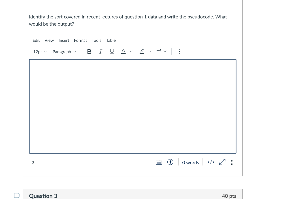Apply italic formatting
This screenshot has width=290, height=199.
[x=101, y=51]
